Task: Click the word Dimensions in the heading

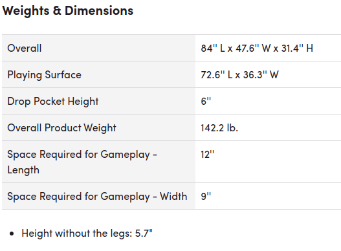Action: coord(99,10)
